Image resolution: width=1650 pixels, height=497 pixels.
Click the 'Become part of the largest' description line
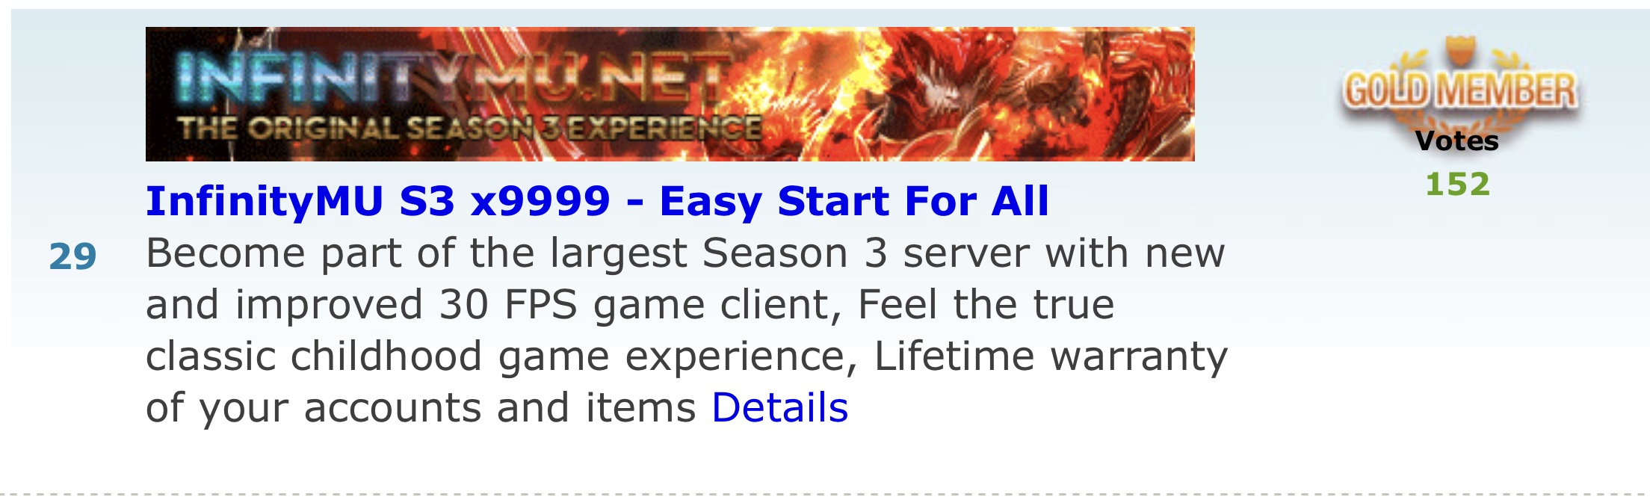click(685, 253)
